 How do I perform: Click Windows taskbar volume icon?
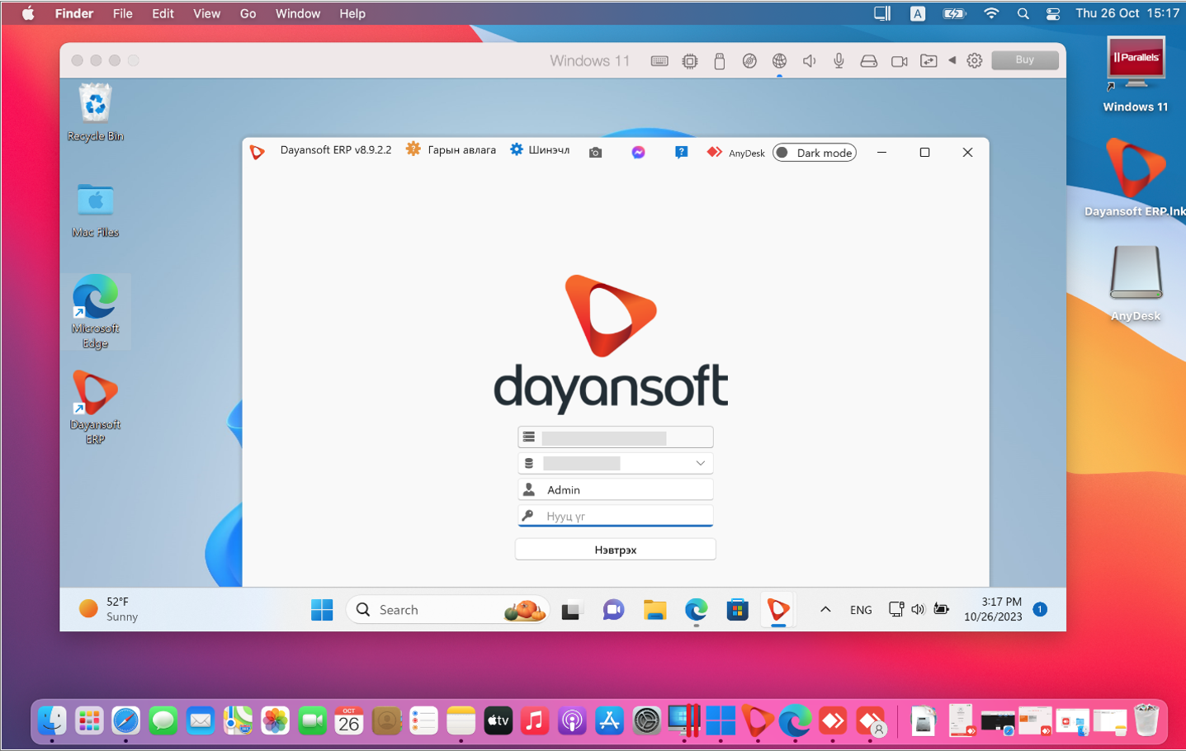(918, 609)
